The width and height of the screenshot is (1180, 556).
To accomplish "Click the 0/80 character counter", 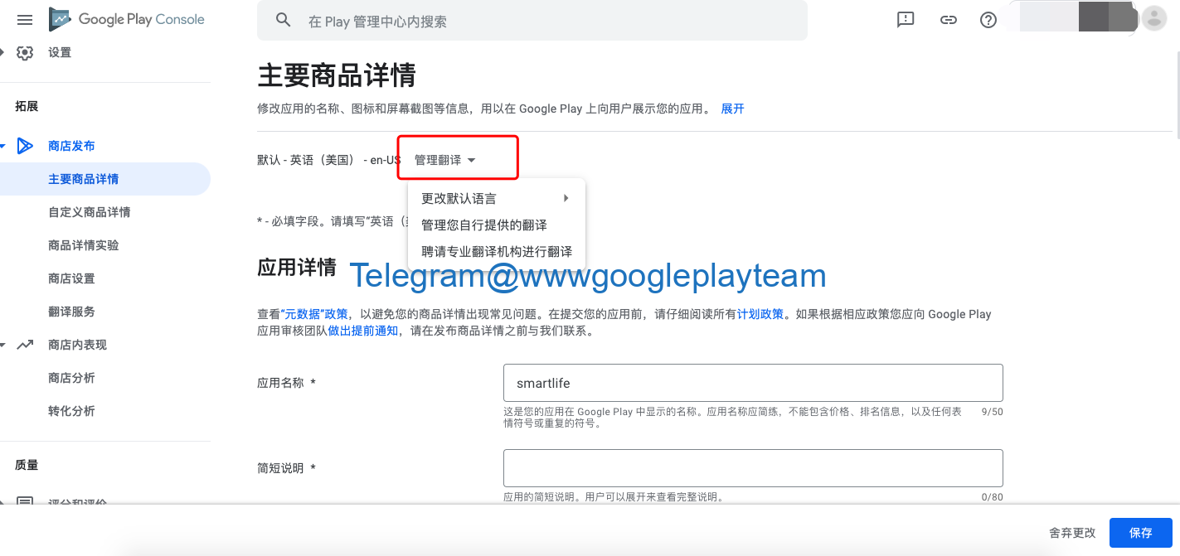I will 992,497.
